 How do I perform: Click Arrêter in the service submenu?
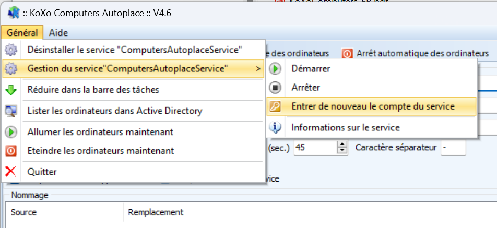372,88
